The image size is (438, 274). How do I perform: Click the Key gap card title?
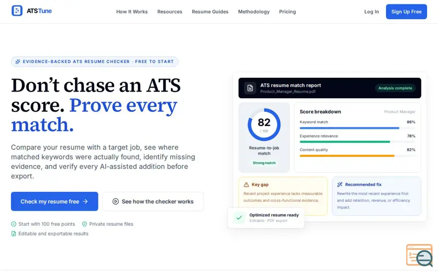coord(260,185)
